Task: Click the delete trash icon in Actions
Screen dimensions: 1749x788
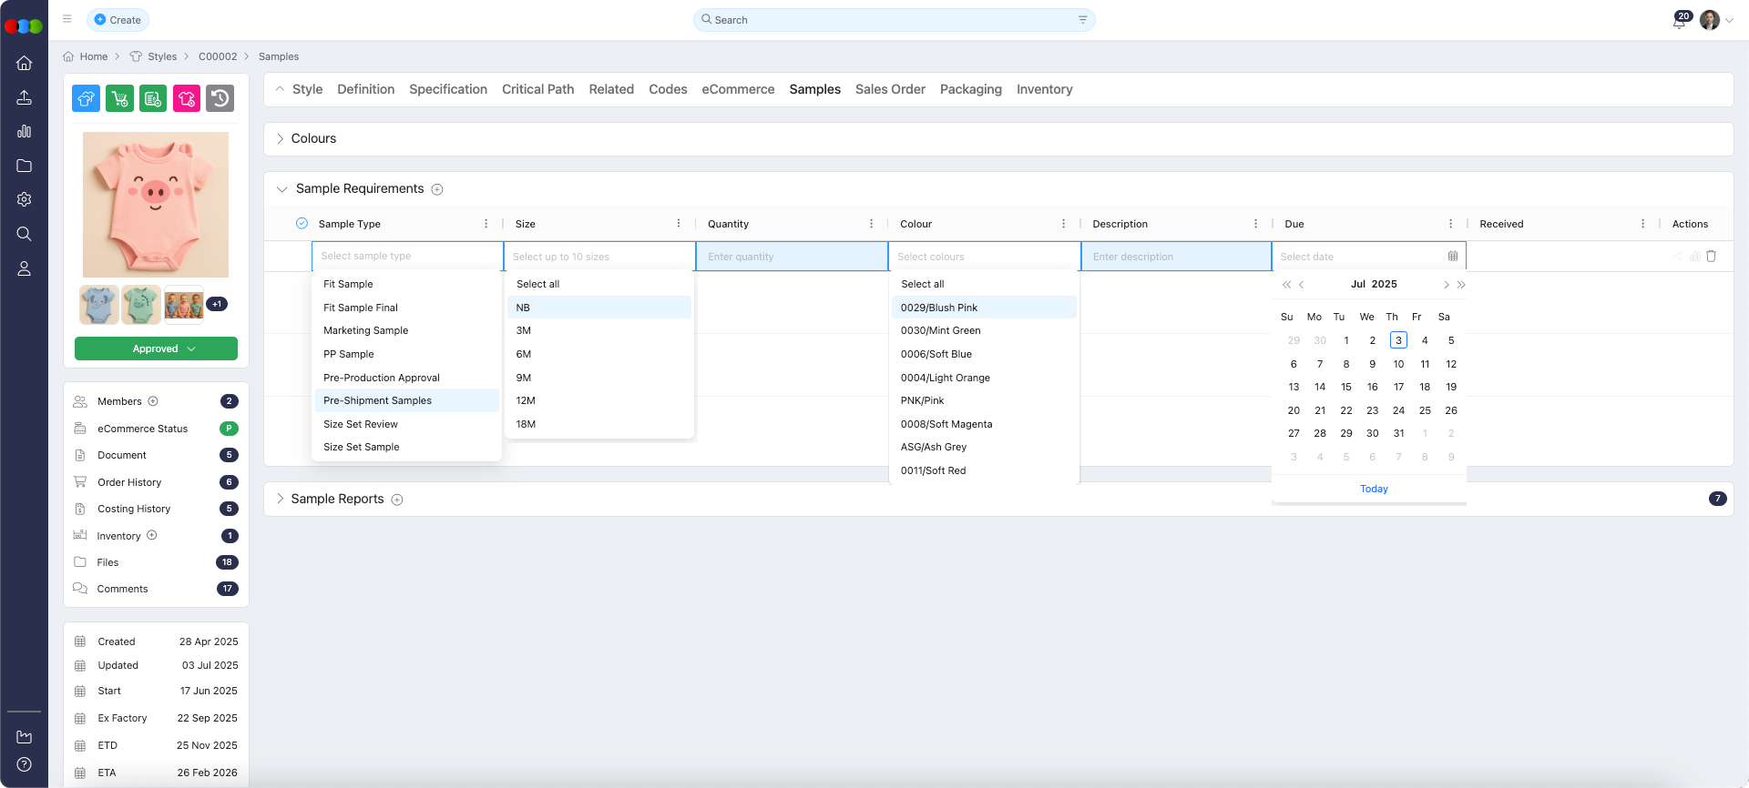Action: coord(1711,257)
